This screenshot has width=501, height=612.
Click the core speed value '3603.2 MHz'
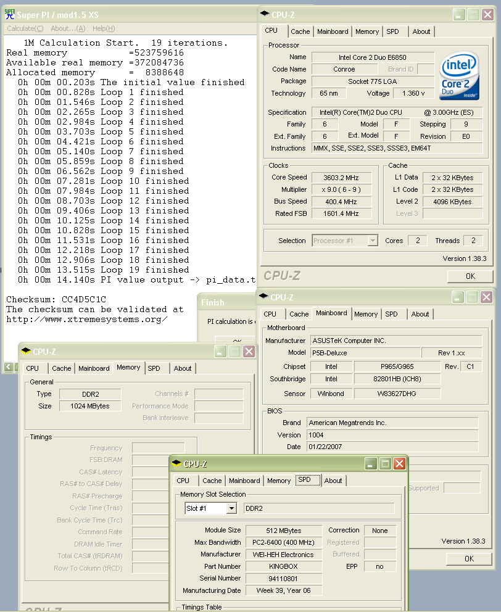[x=341, y=178]
